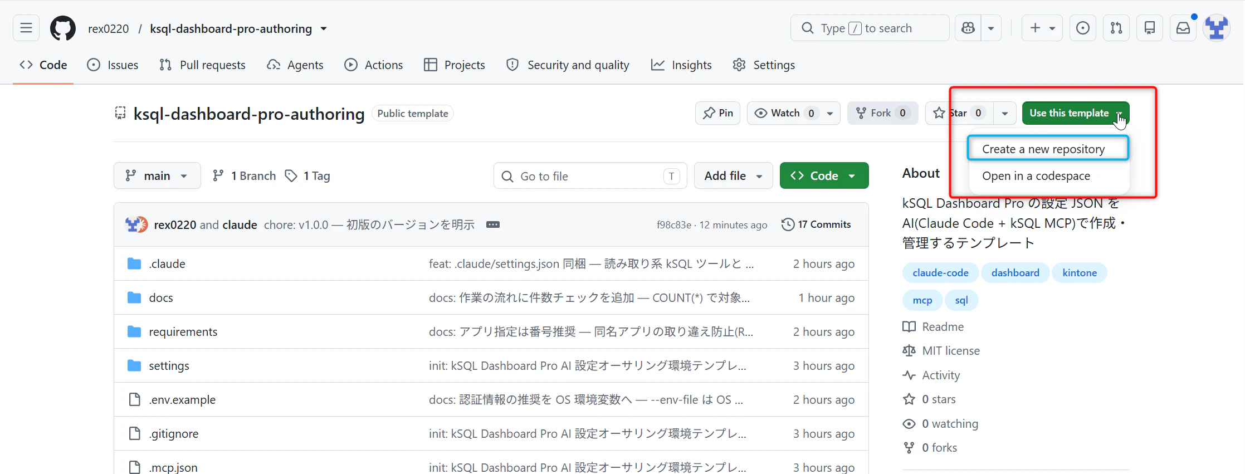The image size is (1245, 474).
Task: Open the settings folder
Action: [x=169, y=365]
